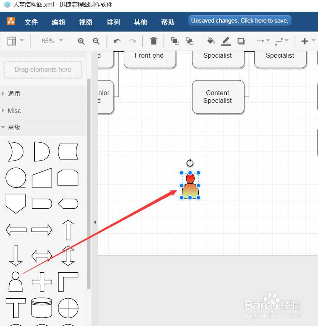318x326 pixels.
Task: Click the bring to front icon
Action: [174, 41]
